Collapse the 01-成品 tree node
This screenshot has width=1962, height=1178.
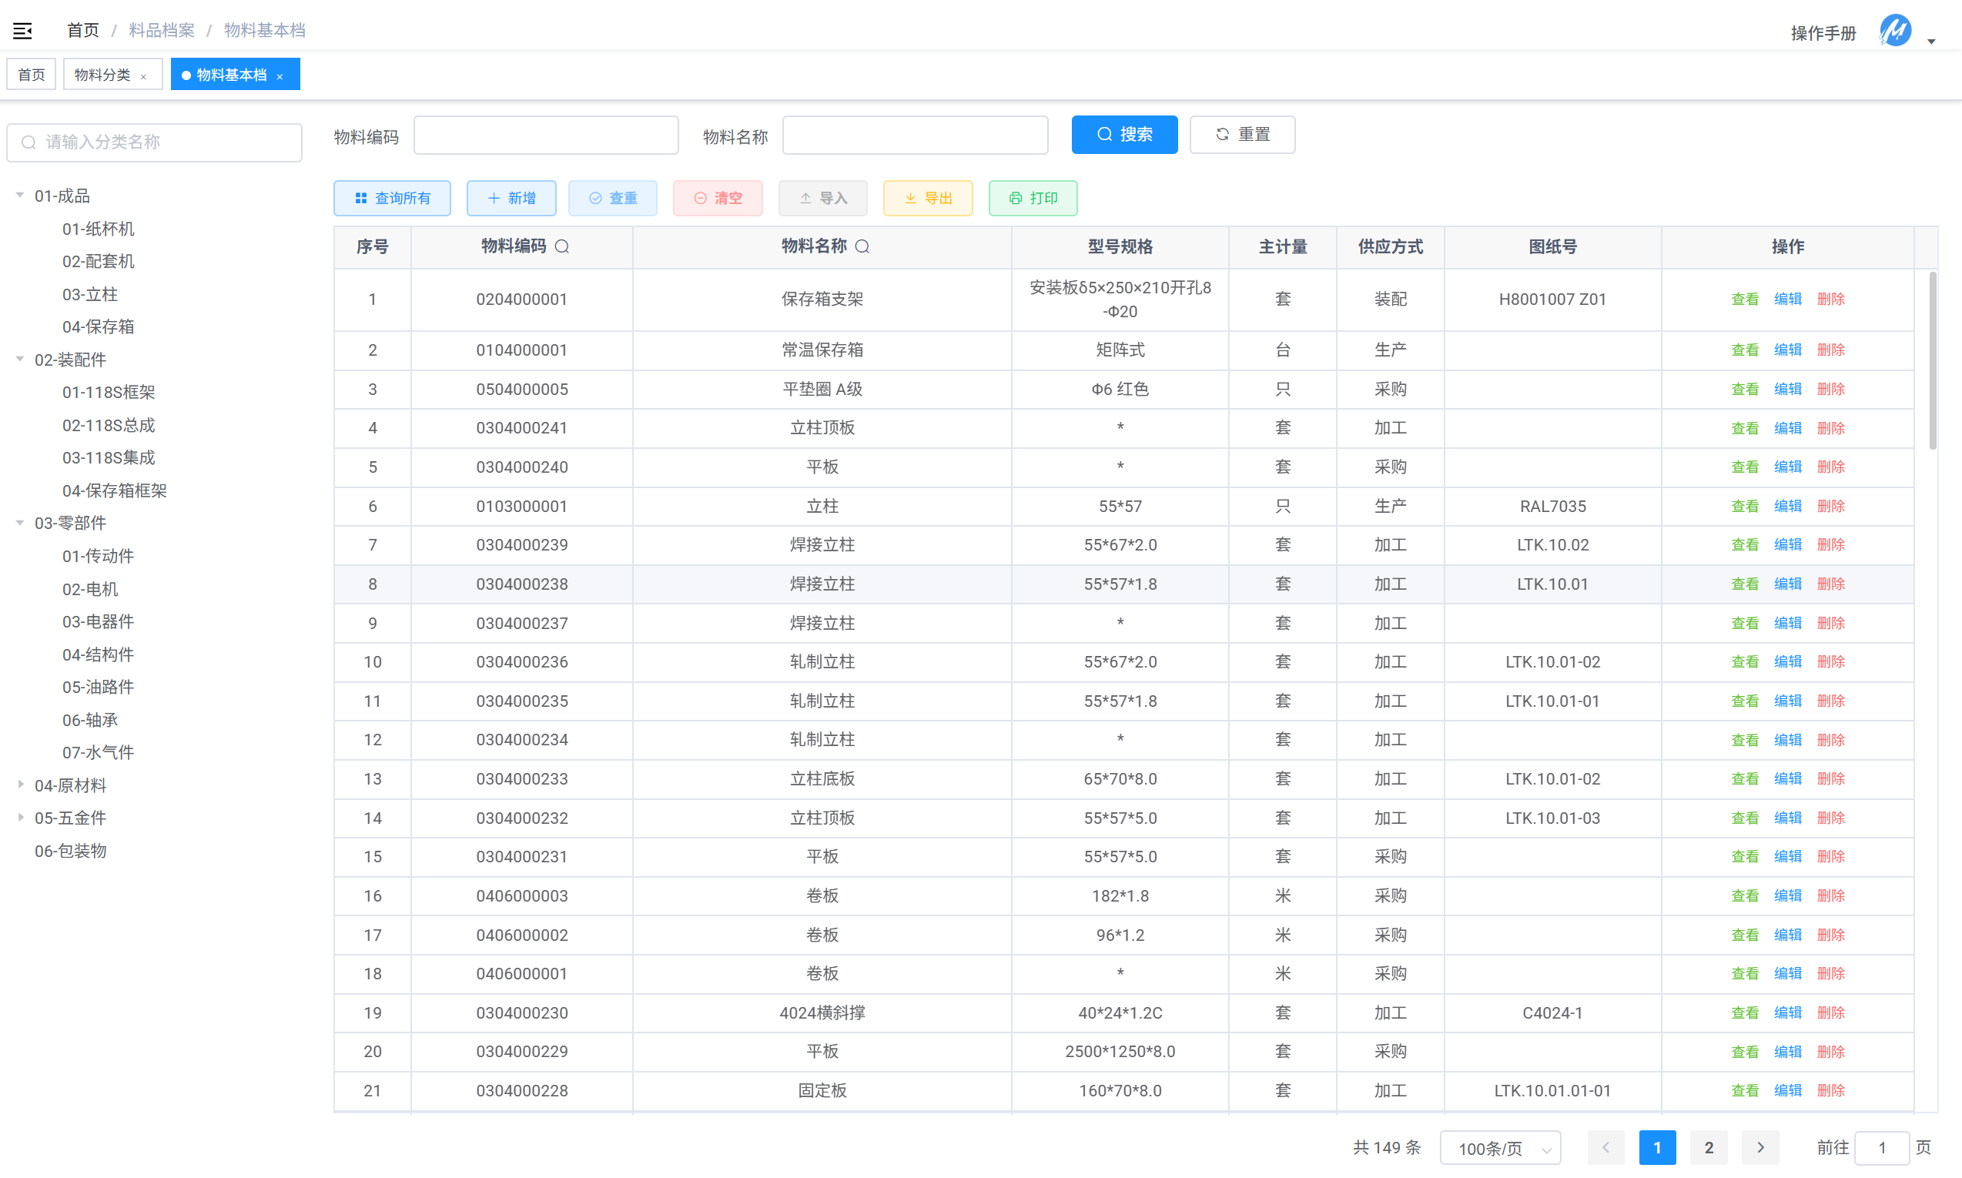tap(20, 196)
